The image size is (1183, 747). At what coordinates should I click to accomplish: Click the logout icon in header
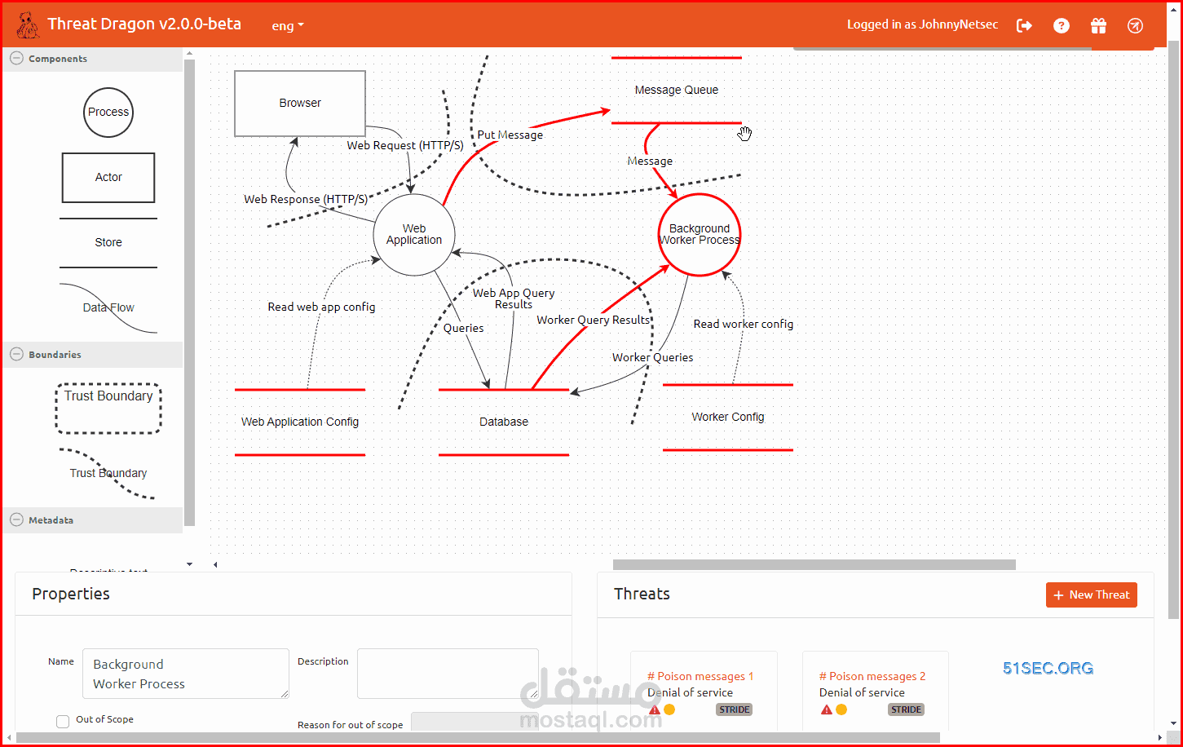click(x=1024, y=25)
